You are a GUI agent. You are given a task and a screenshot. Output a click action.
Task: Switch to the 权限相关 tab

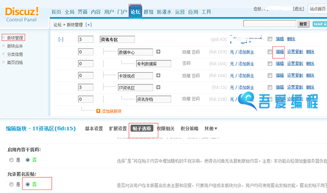pos(166,129)
